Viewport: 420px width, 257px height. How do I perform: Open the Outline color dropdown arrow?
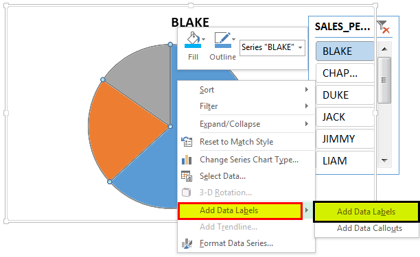click(233, 39)
